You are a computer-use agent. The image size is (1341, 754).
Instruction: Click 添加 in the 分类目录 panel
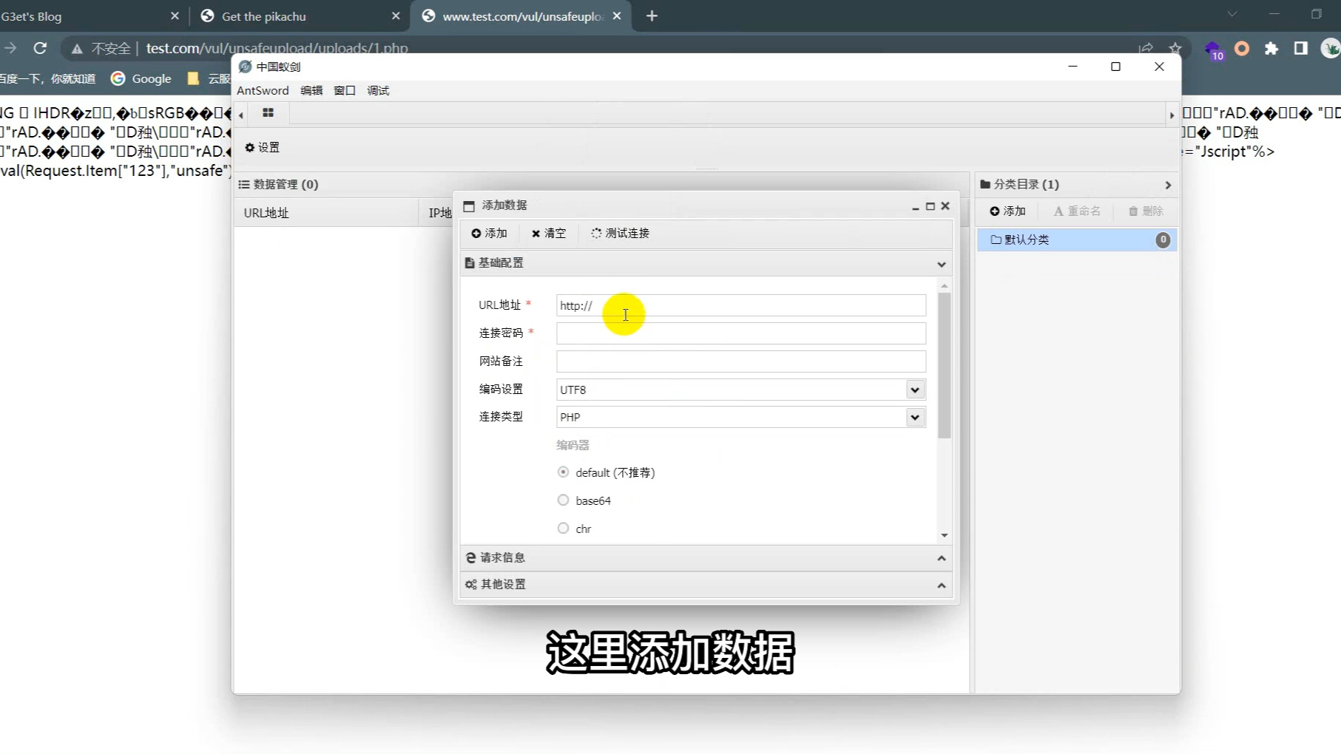(x=1008, y=211)
